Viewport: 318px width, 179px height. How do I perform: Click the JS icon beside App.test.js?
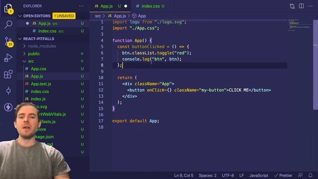[x=27, y=84]
